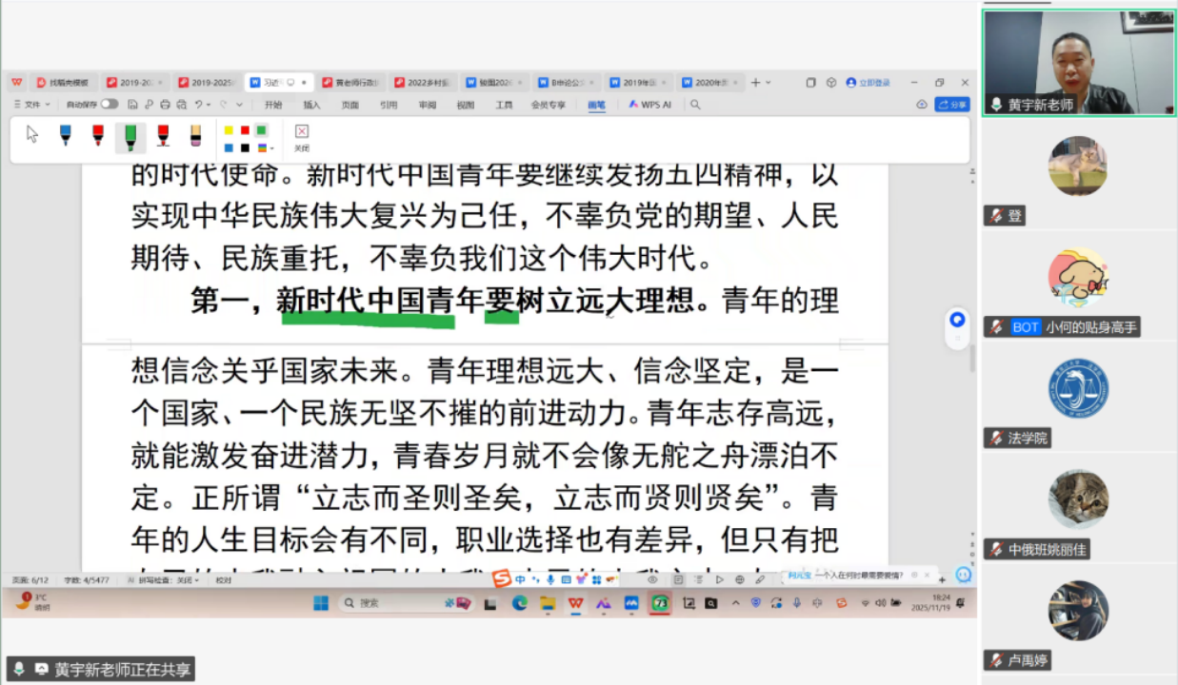Click 黄宇新老师 video thumbnail
The height and width of the screenshot is (685, 1178).
[x=1079, y=63]
